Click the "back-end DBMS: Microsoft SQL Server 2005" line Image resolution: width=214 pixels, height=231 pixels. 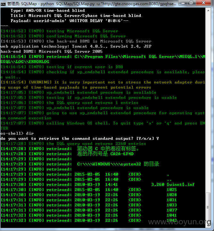[52, 52]
